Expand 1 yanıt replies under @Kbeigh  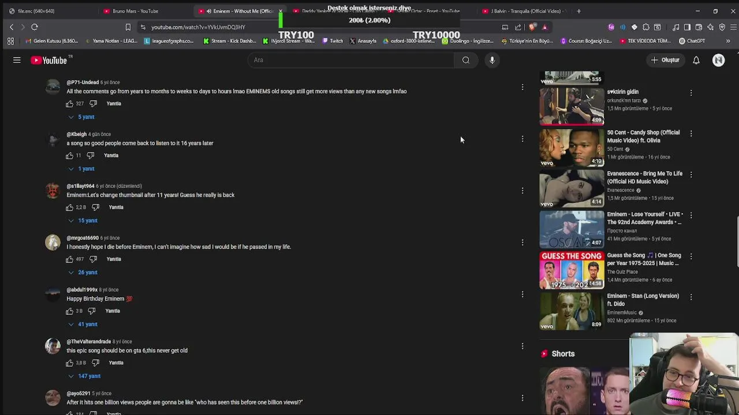[x=81, y=169]
